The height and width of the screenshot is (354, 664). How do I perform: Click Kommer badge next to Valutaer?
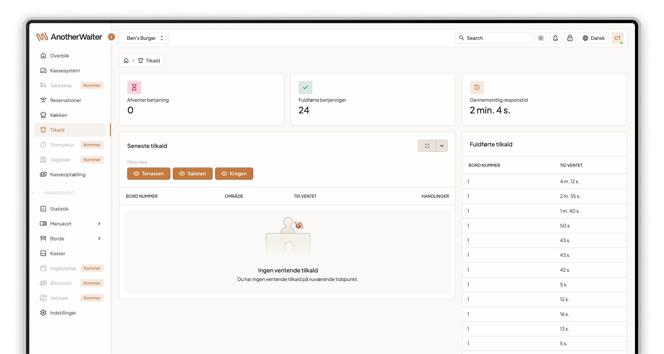(92, 298)
